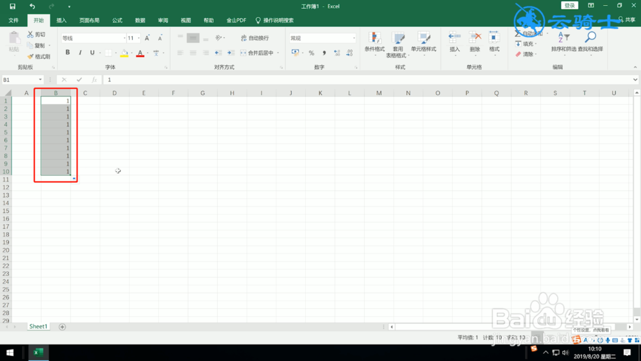Viewport: 641px width, 361px height.
Task: Open 套用表格格式 table styles
Action: [x=397, y=44]
